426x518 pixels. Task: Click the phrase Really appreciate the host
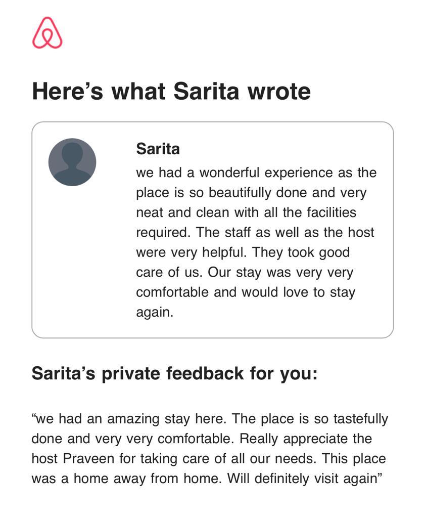tap(202, 449)
